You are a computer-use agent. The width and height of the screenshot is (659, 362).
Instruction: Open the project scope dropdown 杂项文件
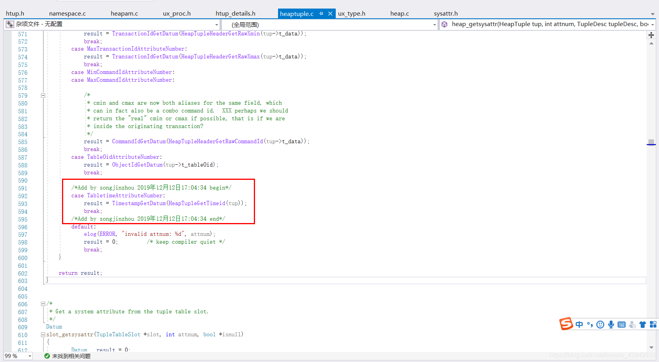coord(112,24)
